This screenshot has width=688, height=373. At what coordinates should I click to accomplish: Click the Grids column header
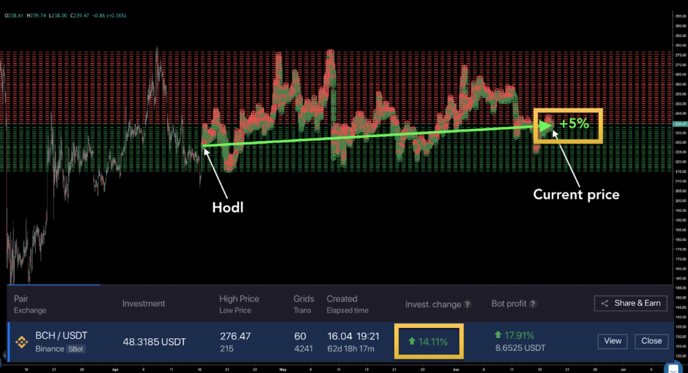click(304, 299)
